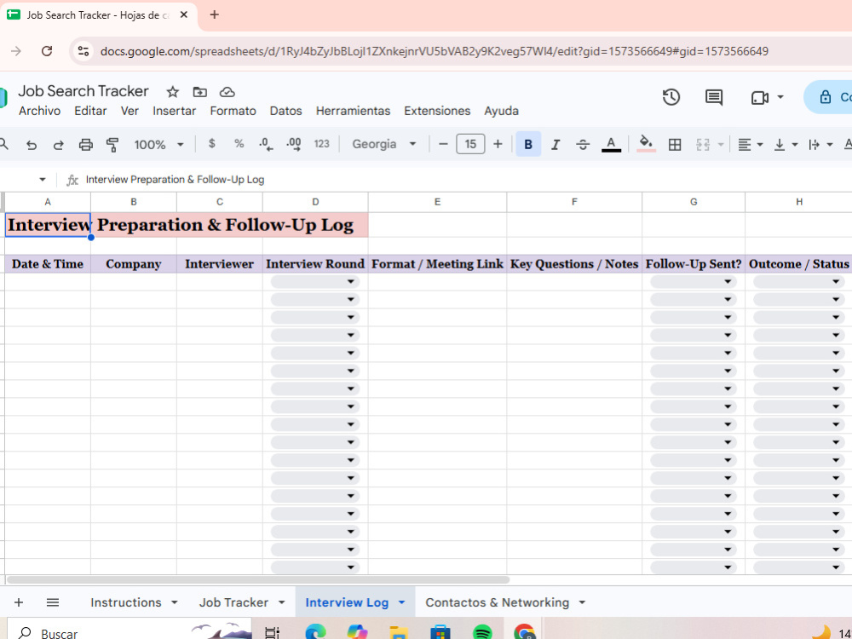Click the print icon in toolbar
Image resolution: width=852 pixels, height=639 pixels.
pos(85,145)
